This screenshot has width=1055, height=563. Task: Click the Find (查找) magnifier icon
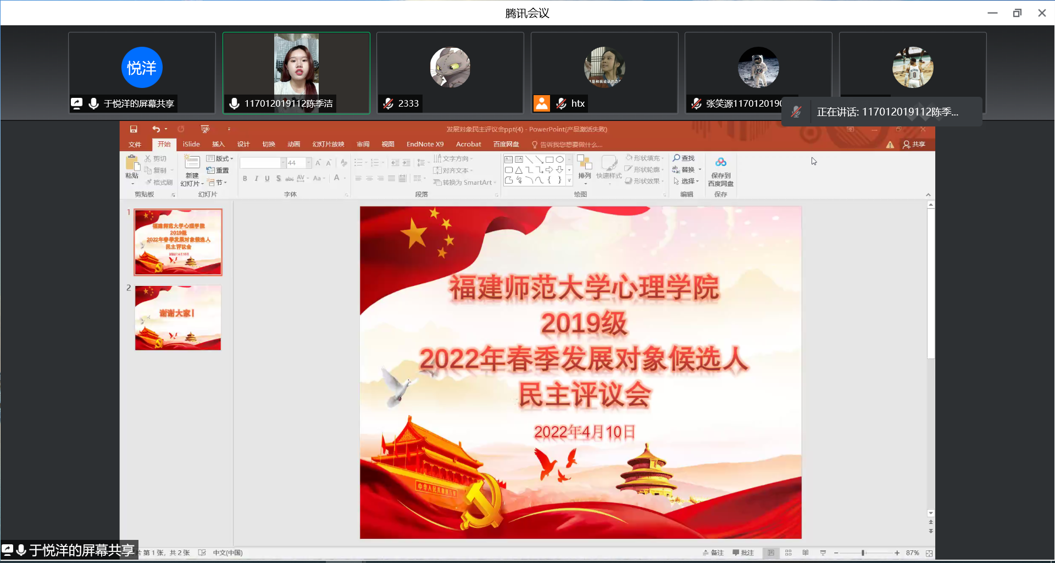[x=677, y=158]
